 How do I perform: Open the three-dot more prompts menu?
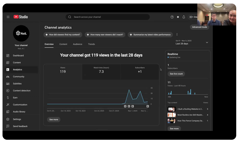tap(177, 35)
